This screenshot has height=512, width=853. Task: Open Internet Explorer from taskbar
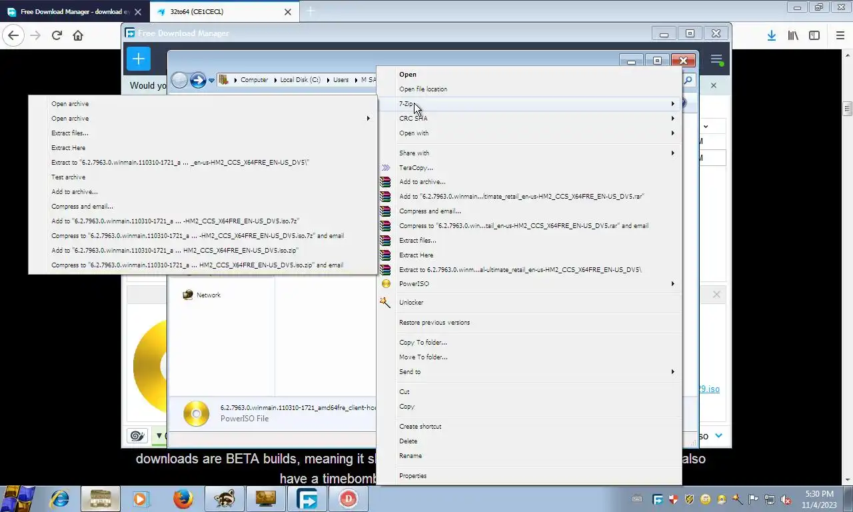(60, 499)
